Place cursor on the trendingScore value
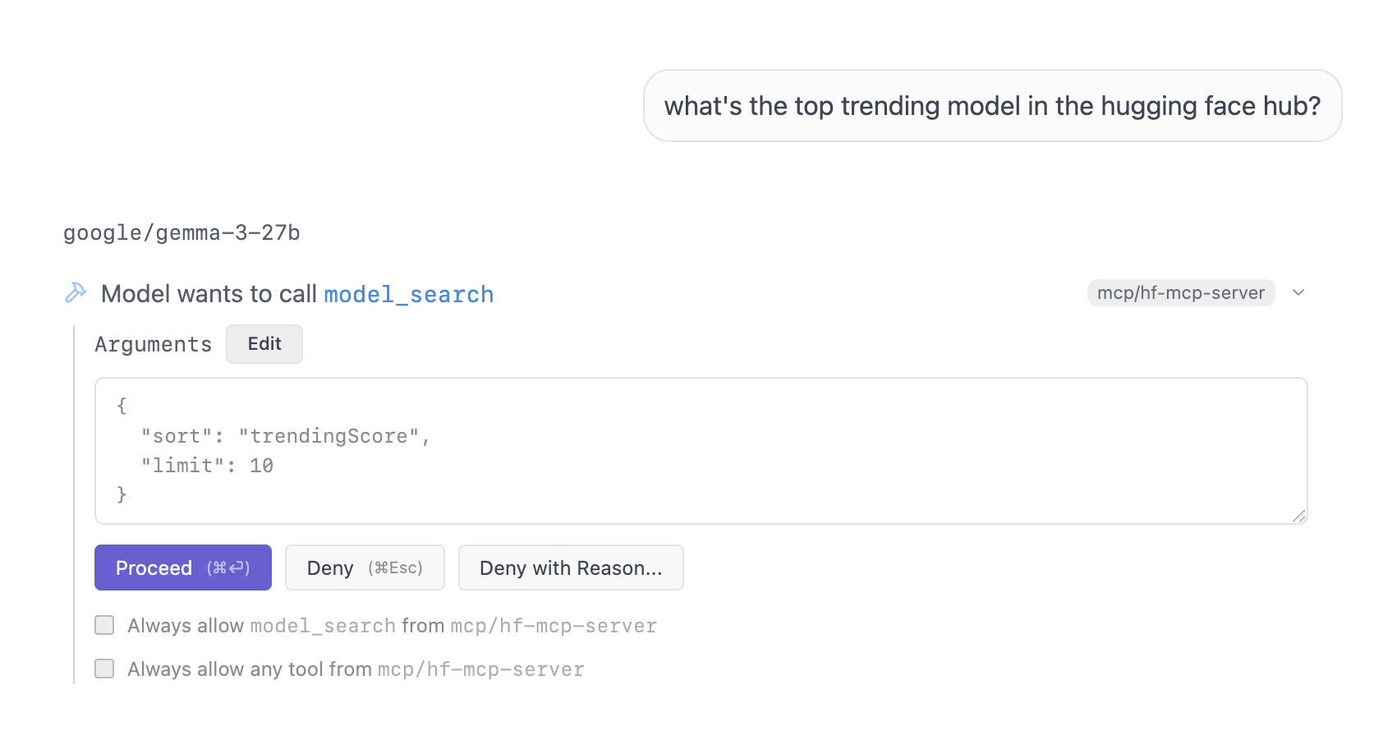This screenshot has height=749, width=1383. pyautogui.click(x=329, y=436)
